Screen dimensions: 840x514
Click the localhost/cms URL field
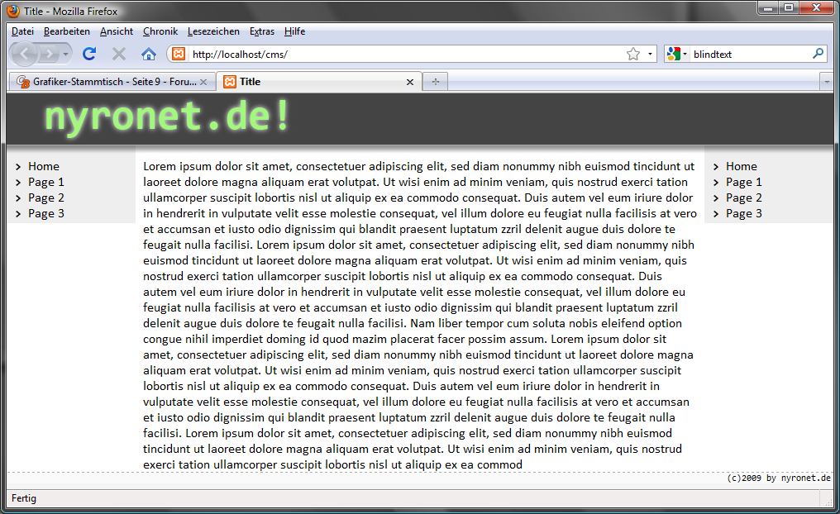(407, 54)
